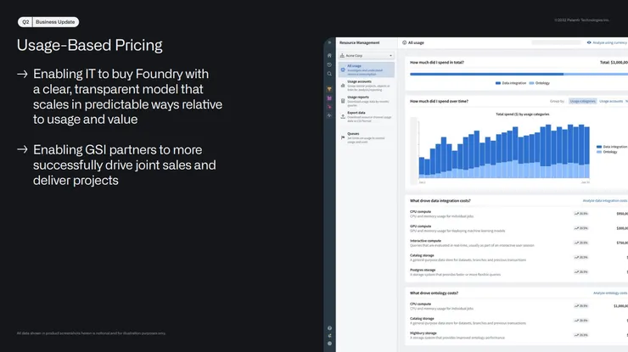Open the orange app icon in the dark sidebar
The width and height of the screenshot is (628, 352).
tap(329, 89)
